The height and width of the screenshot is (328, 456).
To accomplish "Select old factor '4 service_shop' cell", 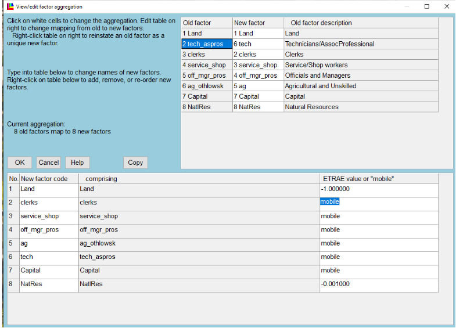I will (207, 65).
